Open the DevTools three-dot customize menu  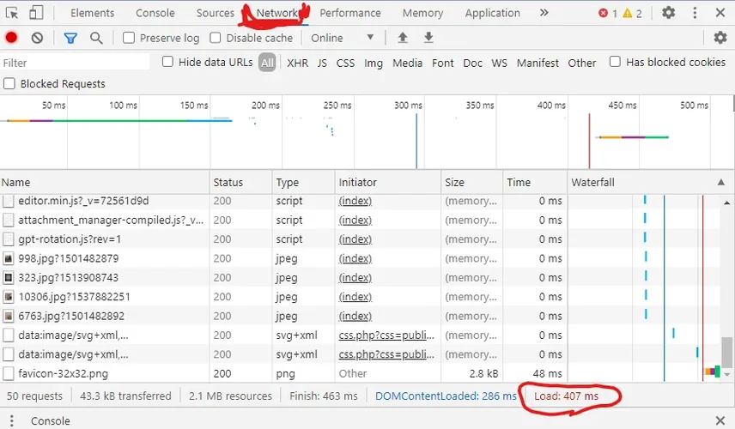(x=695, y=13)
